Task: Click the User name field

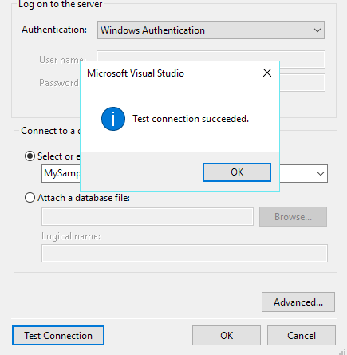Action: (x=211, y=59)
